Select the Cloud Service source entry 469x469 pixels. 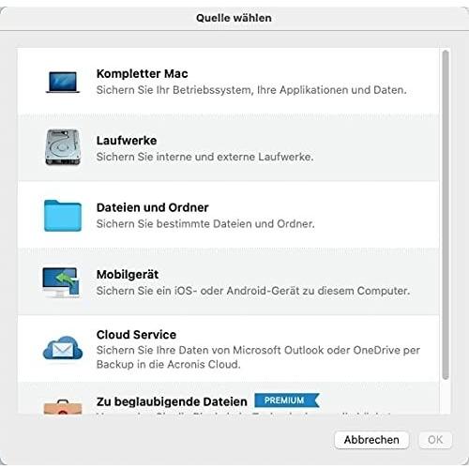coord(228,349)
